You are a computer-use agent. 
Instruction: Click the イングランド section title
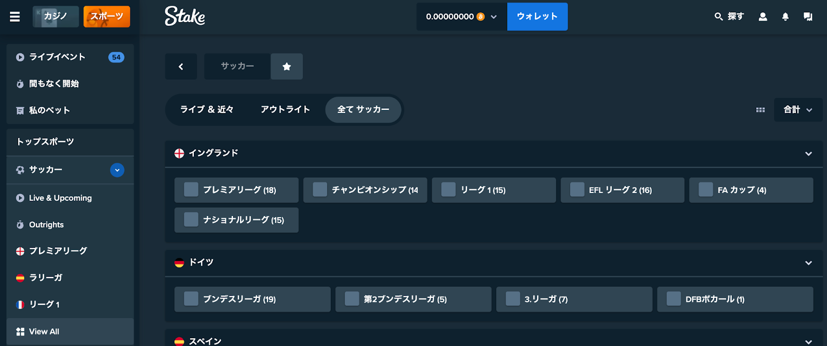pos(213,153)
